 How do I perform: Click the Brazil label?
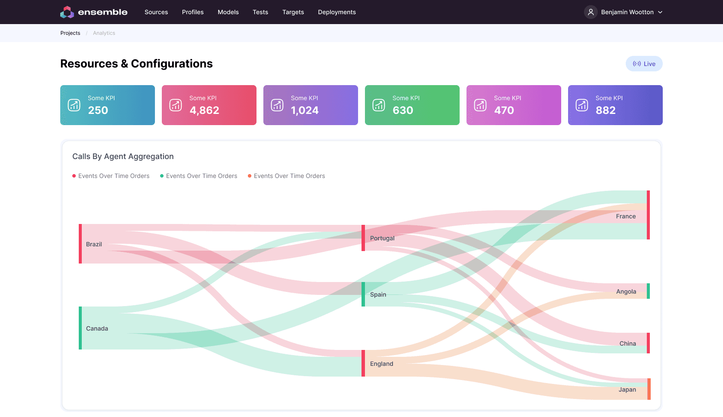94,244
